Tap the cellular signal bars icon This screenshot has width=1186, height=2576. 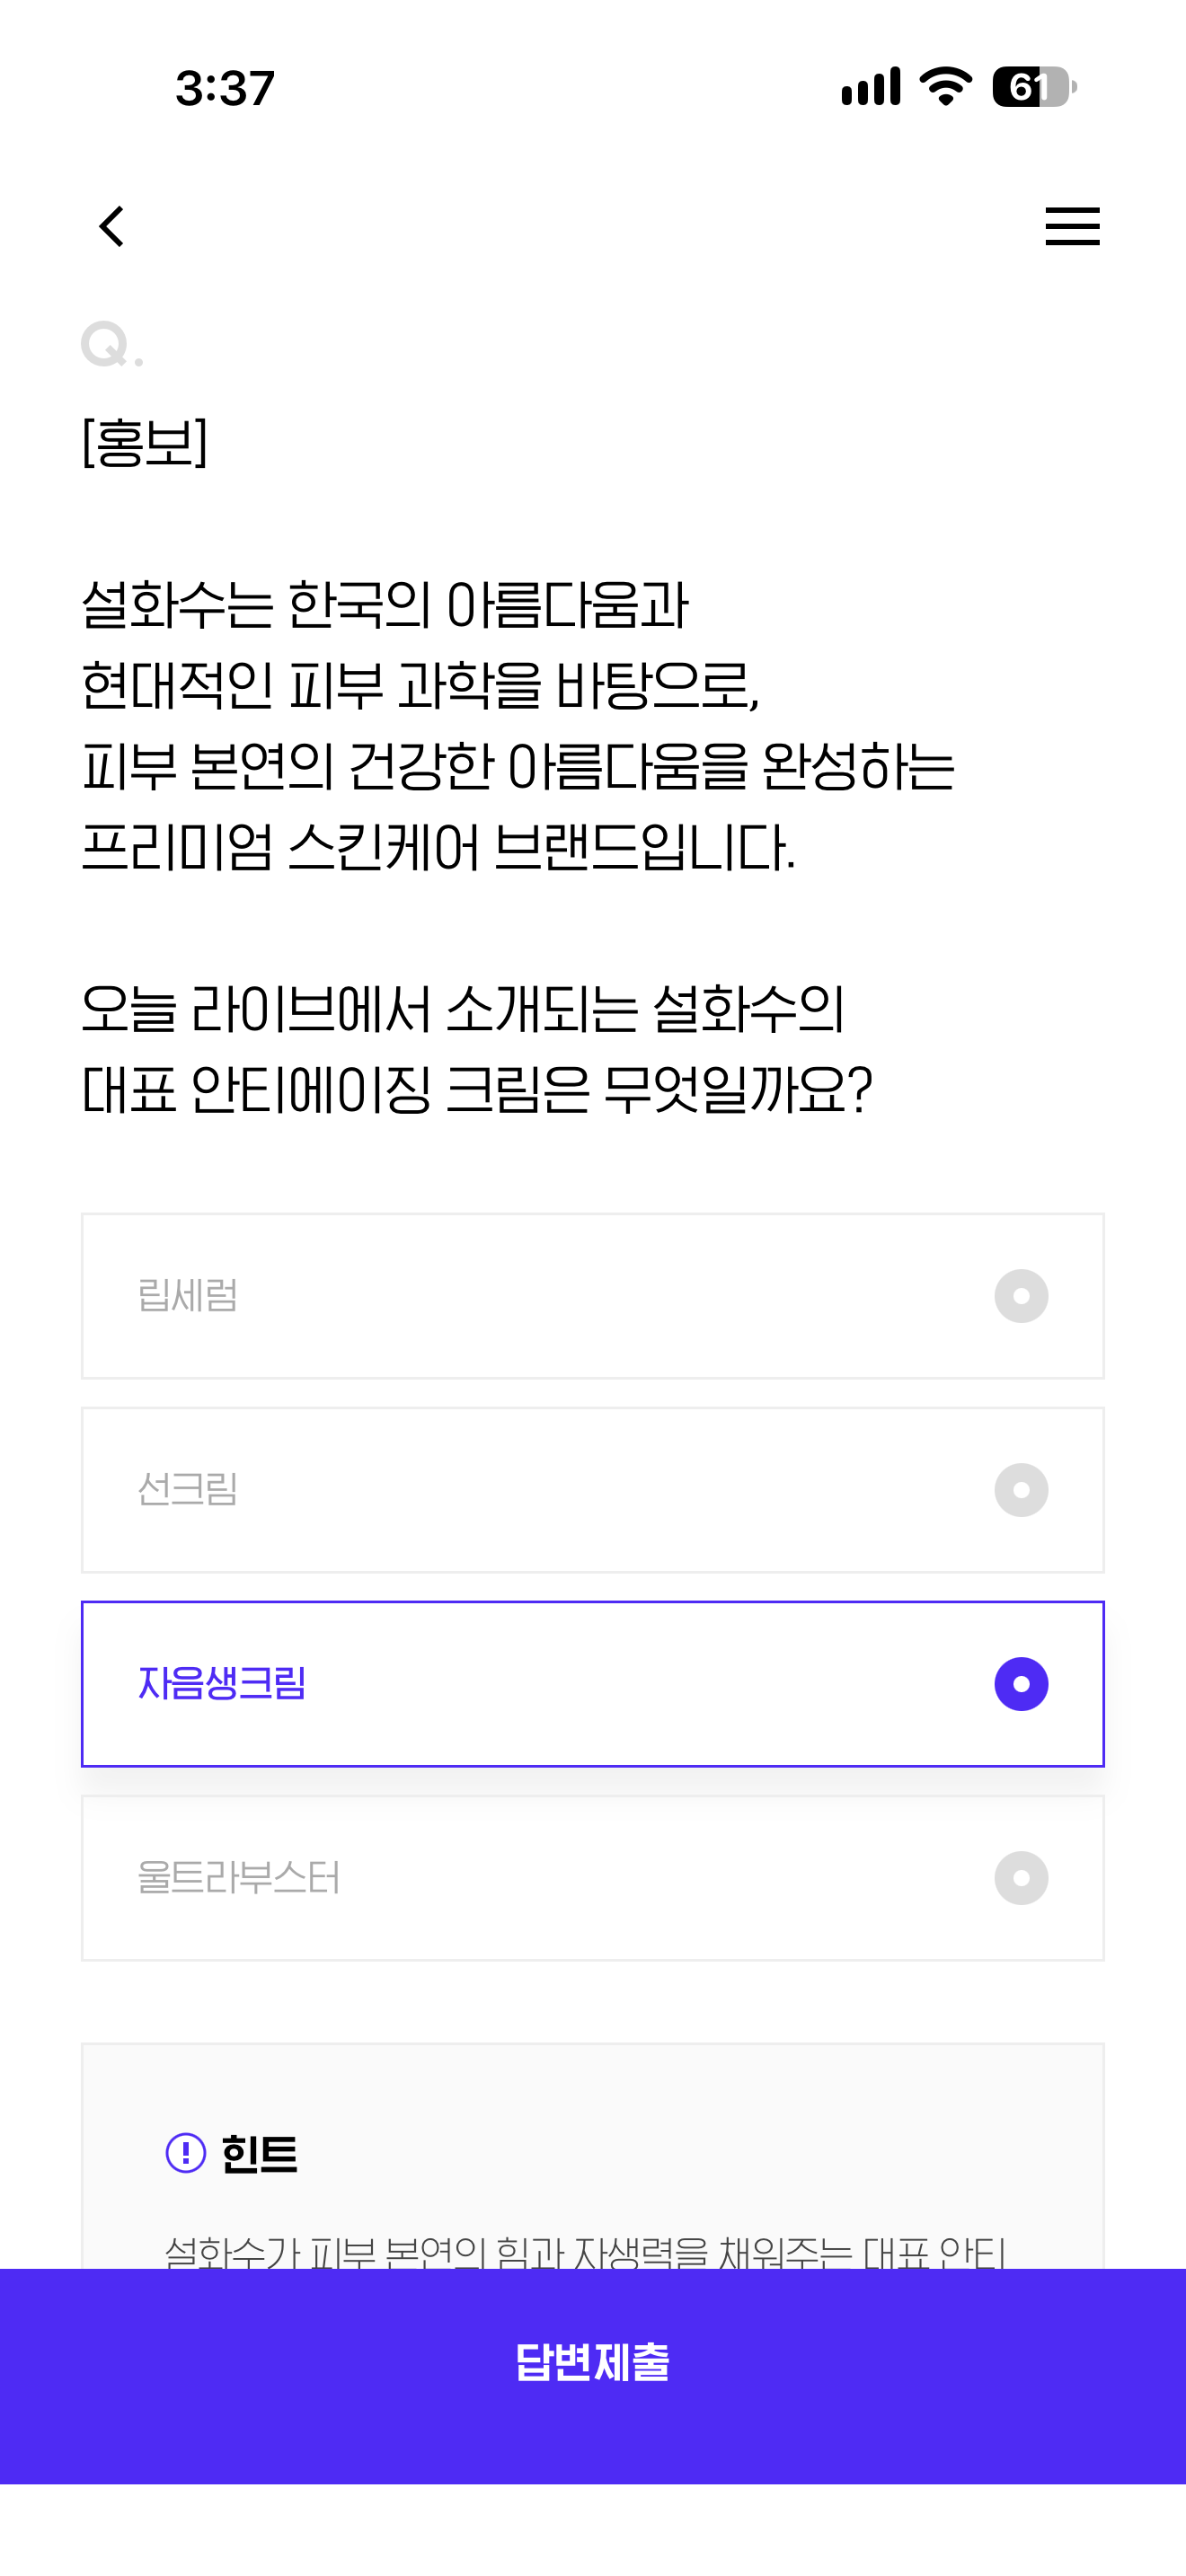point(871,86)
